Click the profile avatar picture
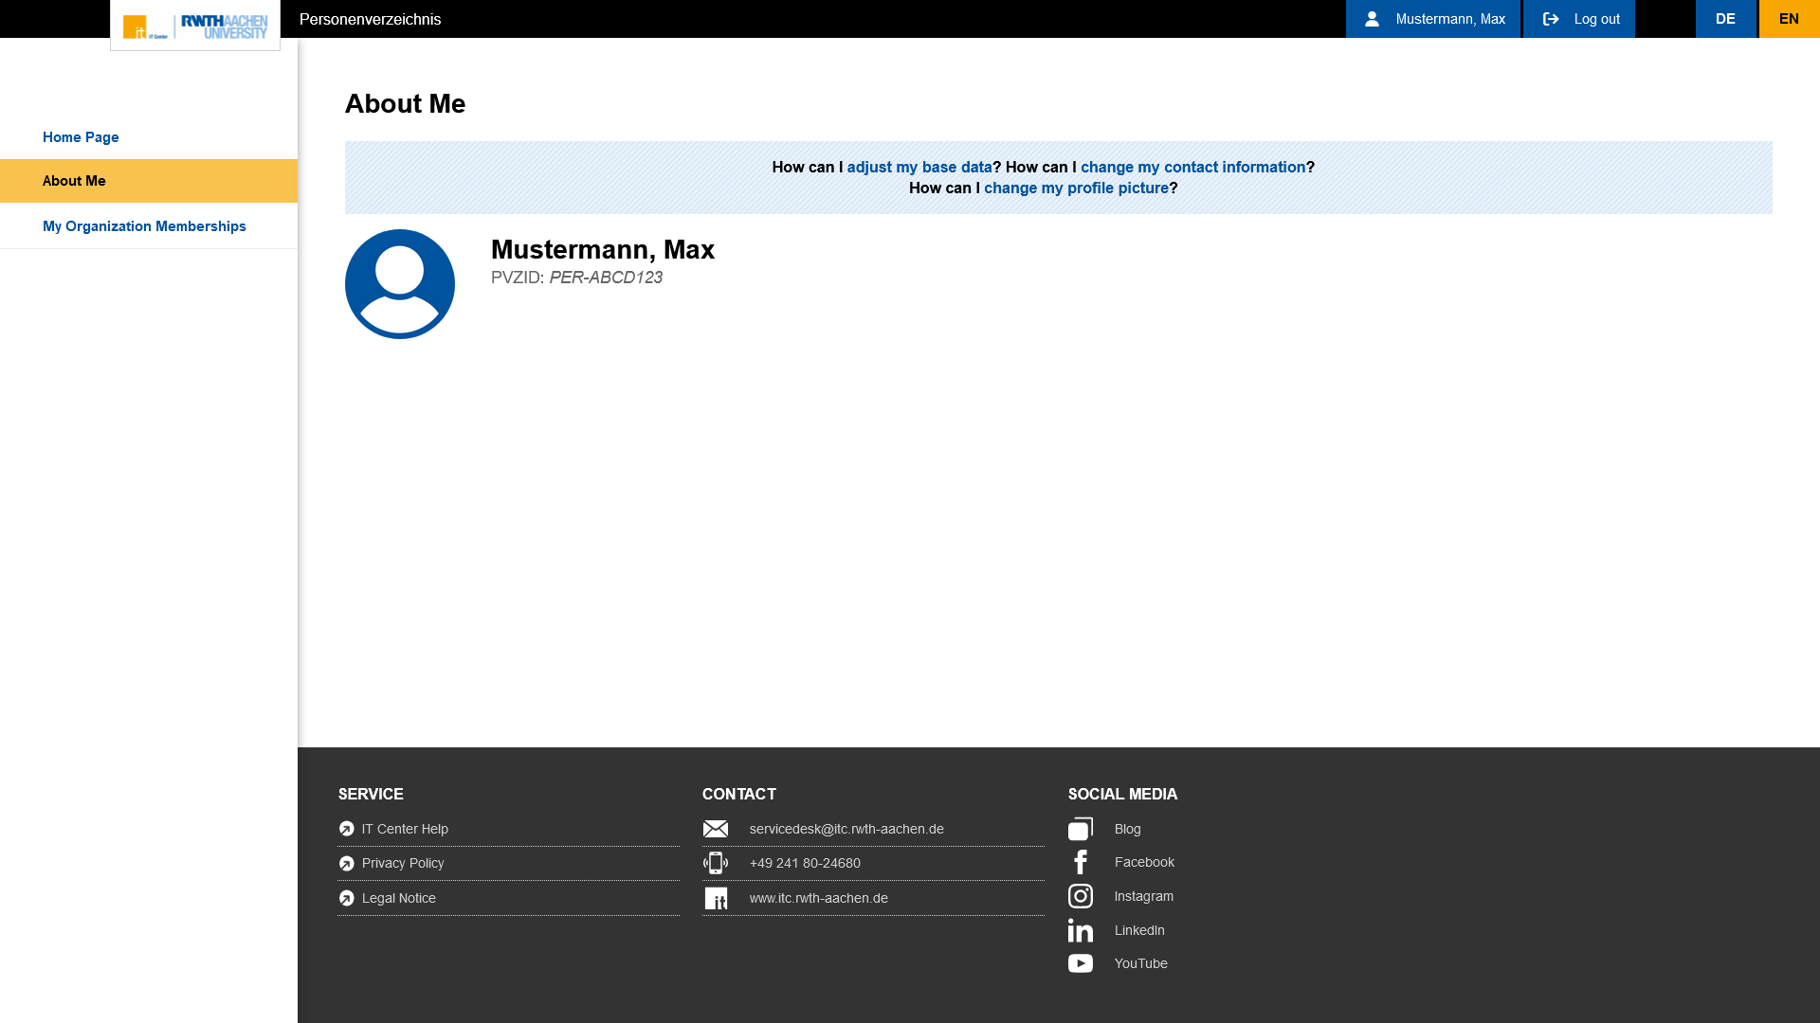 point(399,284)
